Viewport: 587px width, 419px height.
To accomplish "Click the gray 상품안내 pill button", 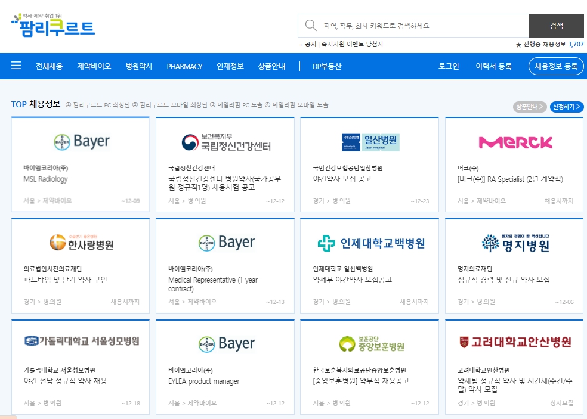I will (x=530, y=107).
